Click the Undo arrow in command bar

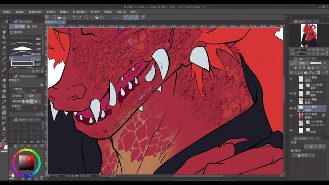click(x=74, y=17)
